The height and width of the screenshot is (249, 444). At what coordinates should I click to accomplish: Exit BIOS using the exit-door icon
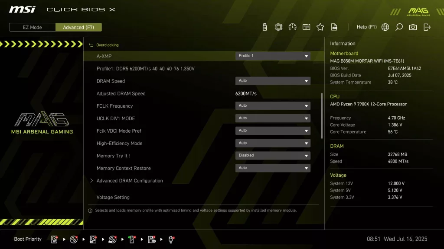[427, 27]
